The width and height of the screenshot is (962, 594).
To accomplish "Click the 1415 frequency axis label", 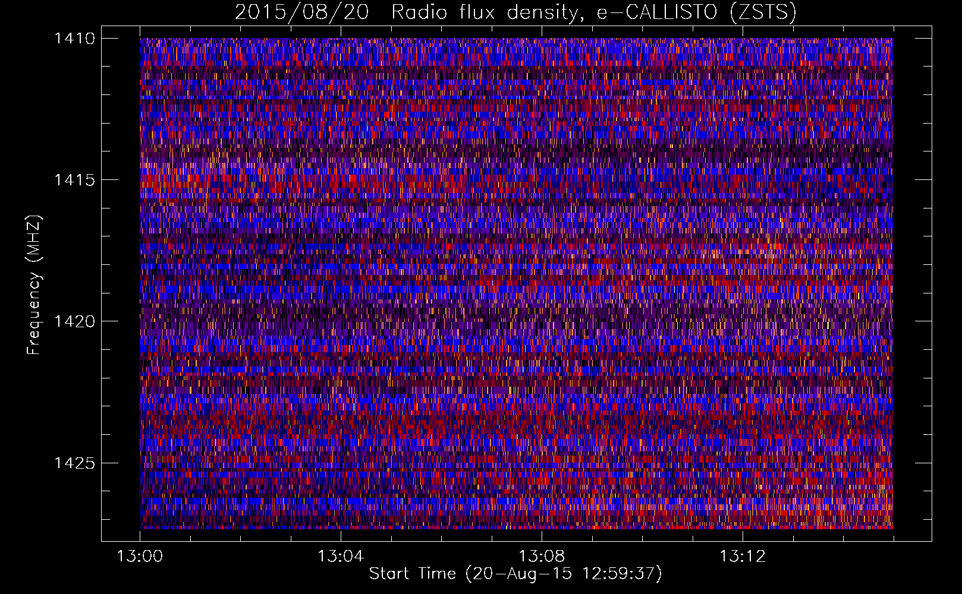I will pyautogui.click(x=74, y=180).
